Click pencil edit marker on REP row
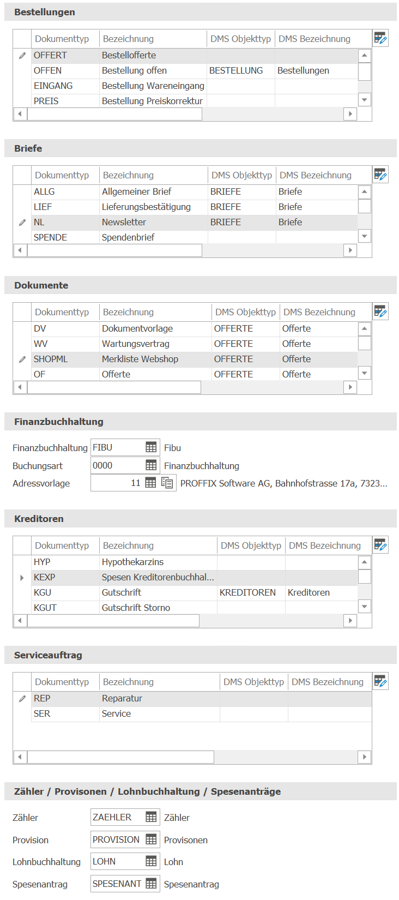399x900 pixels. tap(22, 698)
